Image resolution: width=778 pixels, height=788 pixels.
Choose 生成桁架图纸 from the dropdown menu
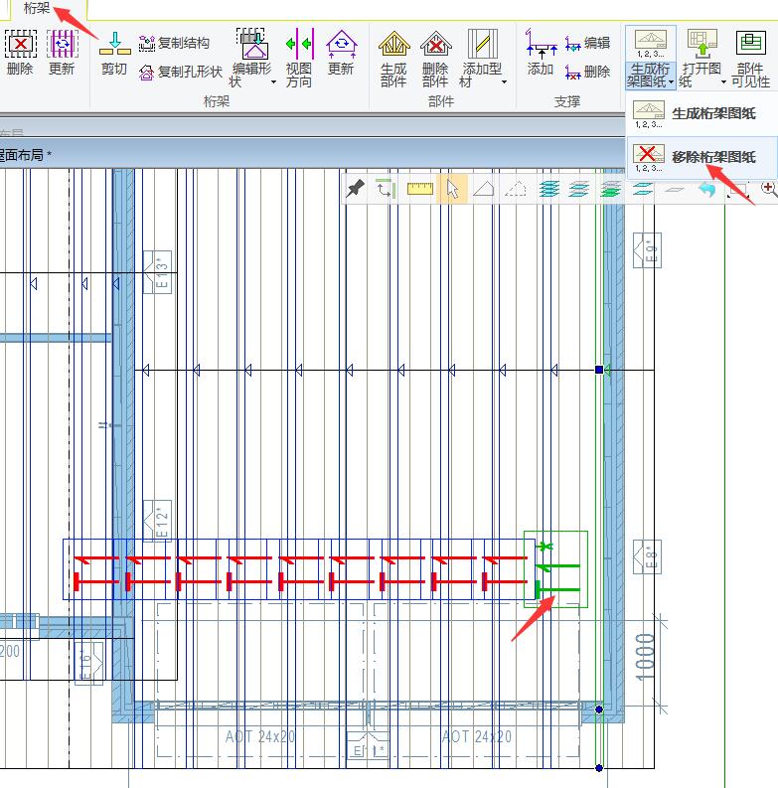pos(701,114)
